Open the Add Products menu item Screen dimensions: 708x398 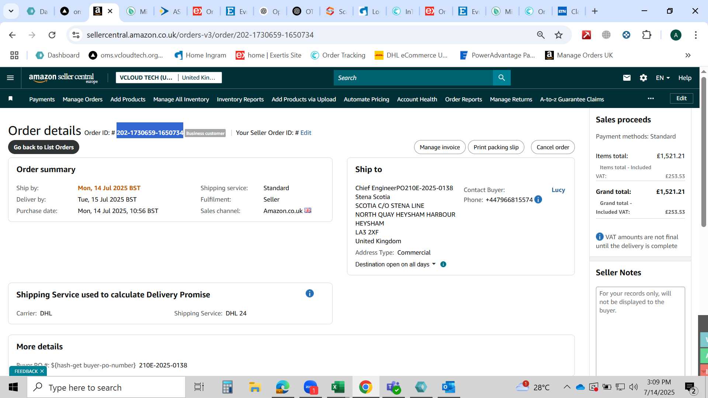128,99
